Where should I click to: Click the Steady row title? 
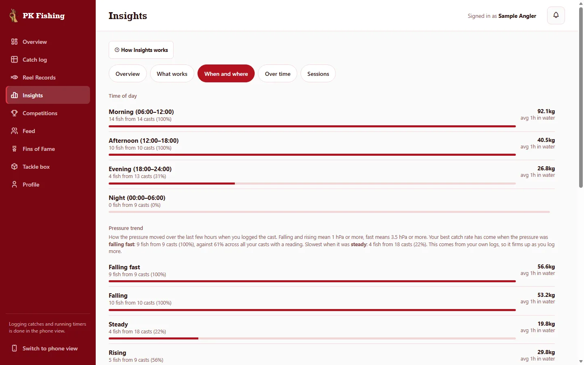(x=118, y=324)
